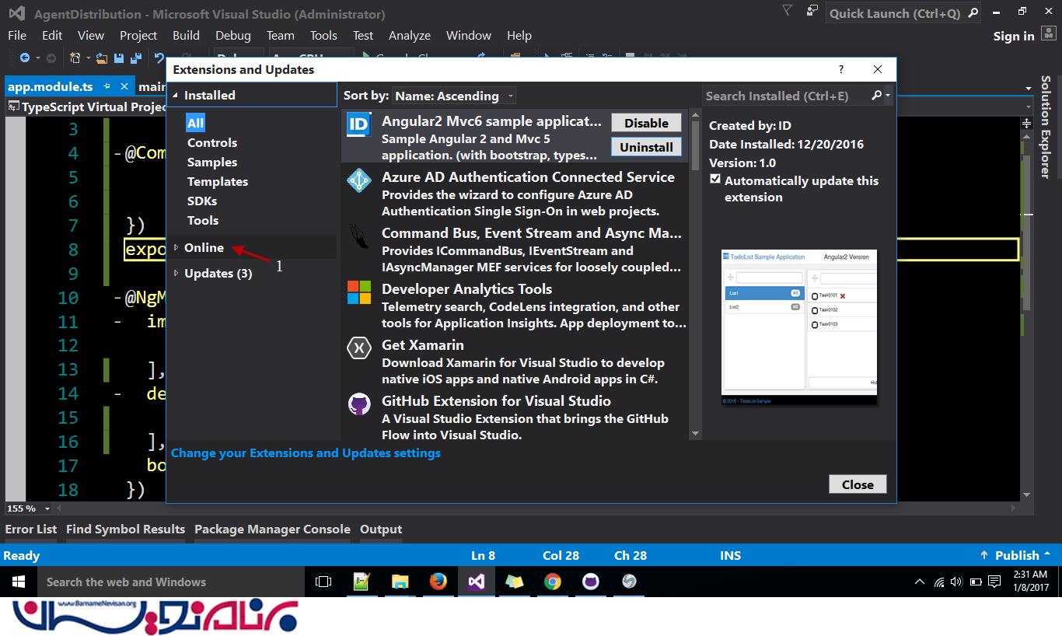
Task: Open the Windows Start menu
Action: click(x=19, y=582)
